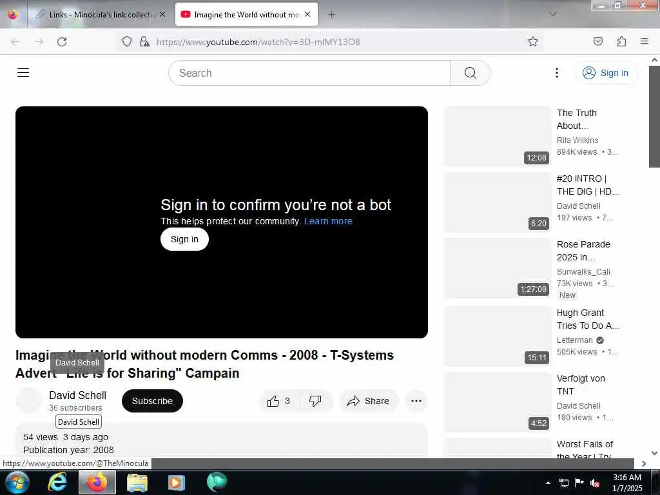The width and height of the screenshot is (660, 495).
Task: Click the Rita Wilkins channel name
Action: 577,140
